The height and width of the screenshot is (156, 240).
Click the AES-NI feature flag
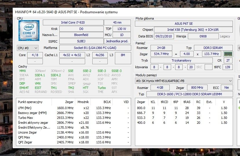pos(24,92)
